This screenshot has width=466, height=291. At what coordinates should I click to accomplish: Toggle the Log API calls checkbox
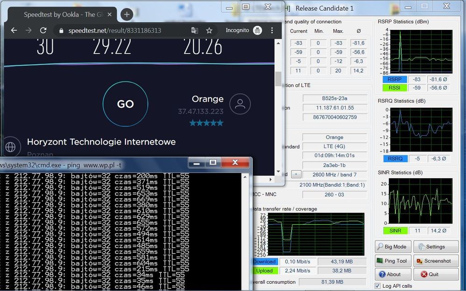[x=378, y=286]
